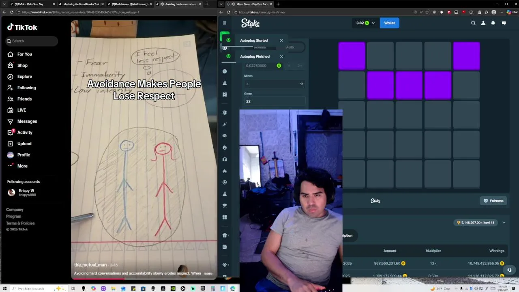Click the TikTok logo
Screen dimensions: 519x292
[22, 27]
